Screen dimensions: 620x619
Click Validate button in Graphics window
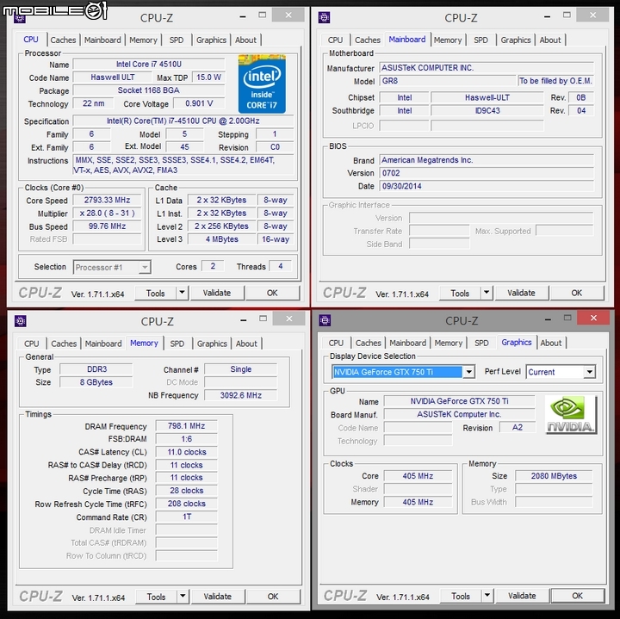click(523, 596)
